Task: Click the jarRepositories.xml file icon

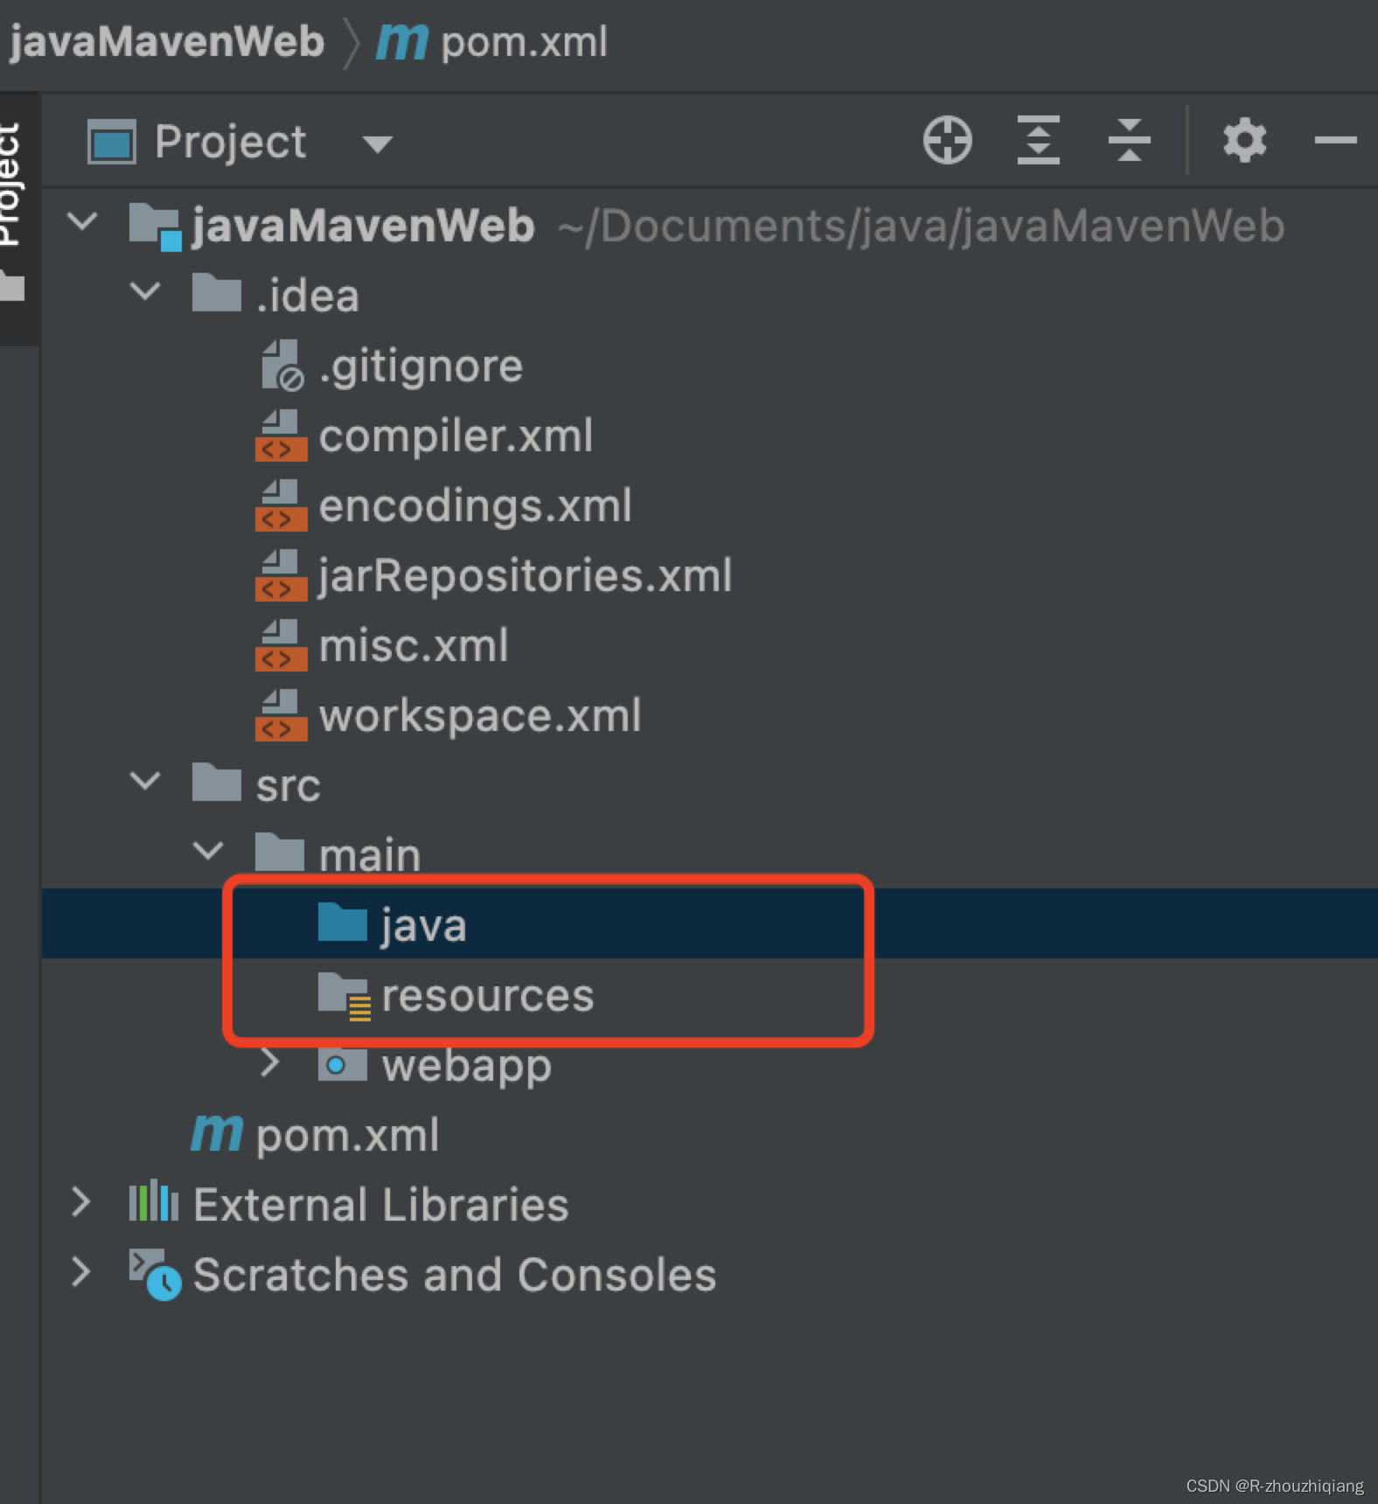Action: pyautogui.click(x=281, y=575)
